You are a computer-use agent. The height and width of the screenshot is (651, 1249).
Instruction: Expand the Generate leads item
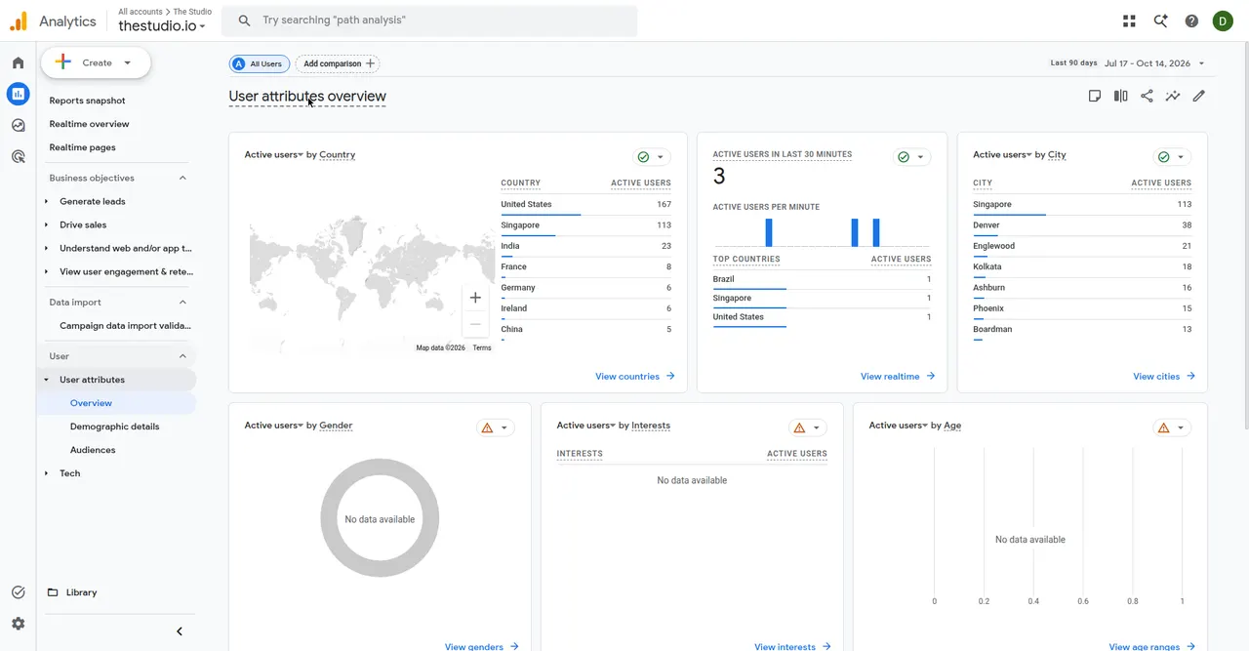pyautogui.click(x=46, y=201)
